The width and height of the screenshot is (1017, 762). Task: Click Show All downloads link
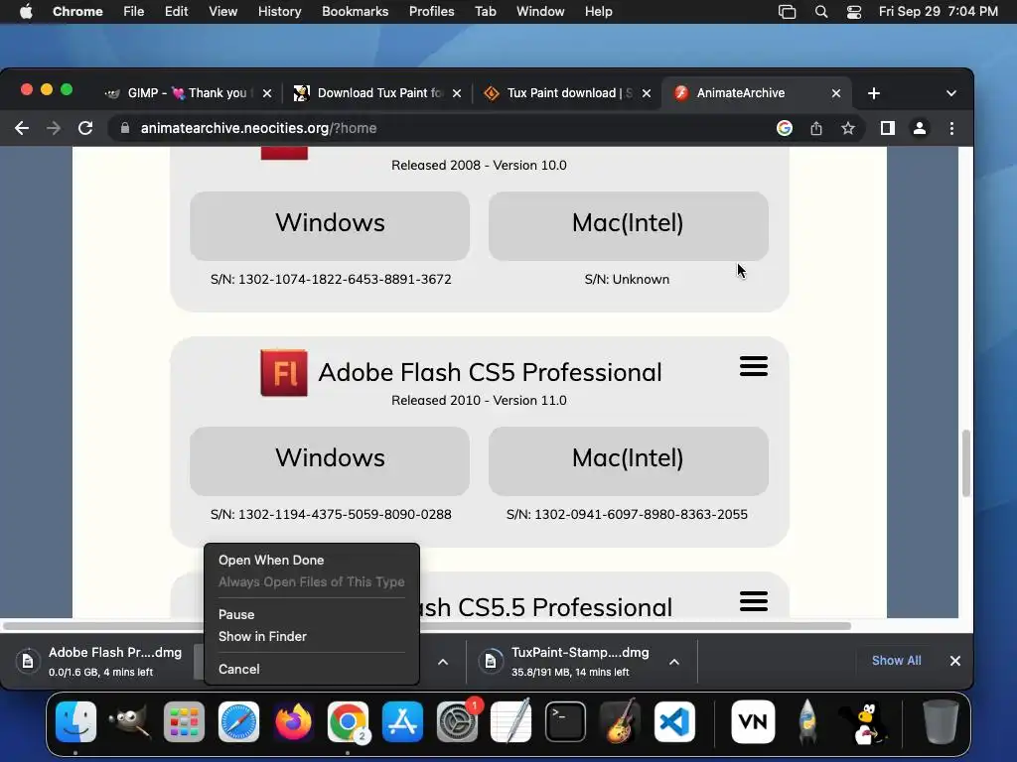896,660
